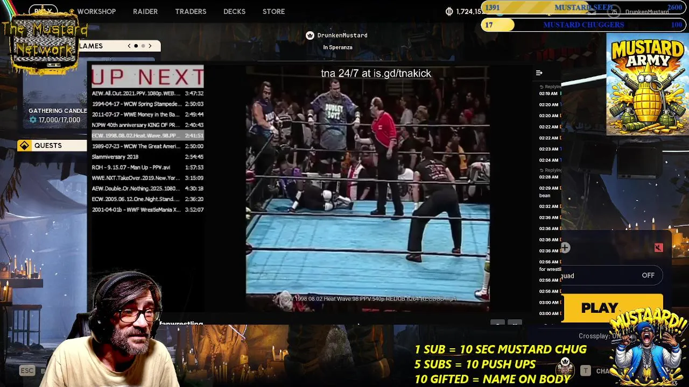Select second event page dot

pyautogui.click(x=143, y=46)
